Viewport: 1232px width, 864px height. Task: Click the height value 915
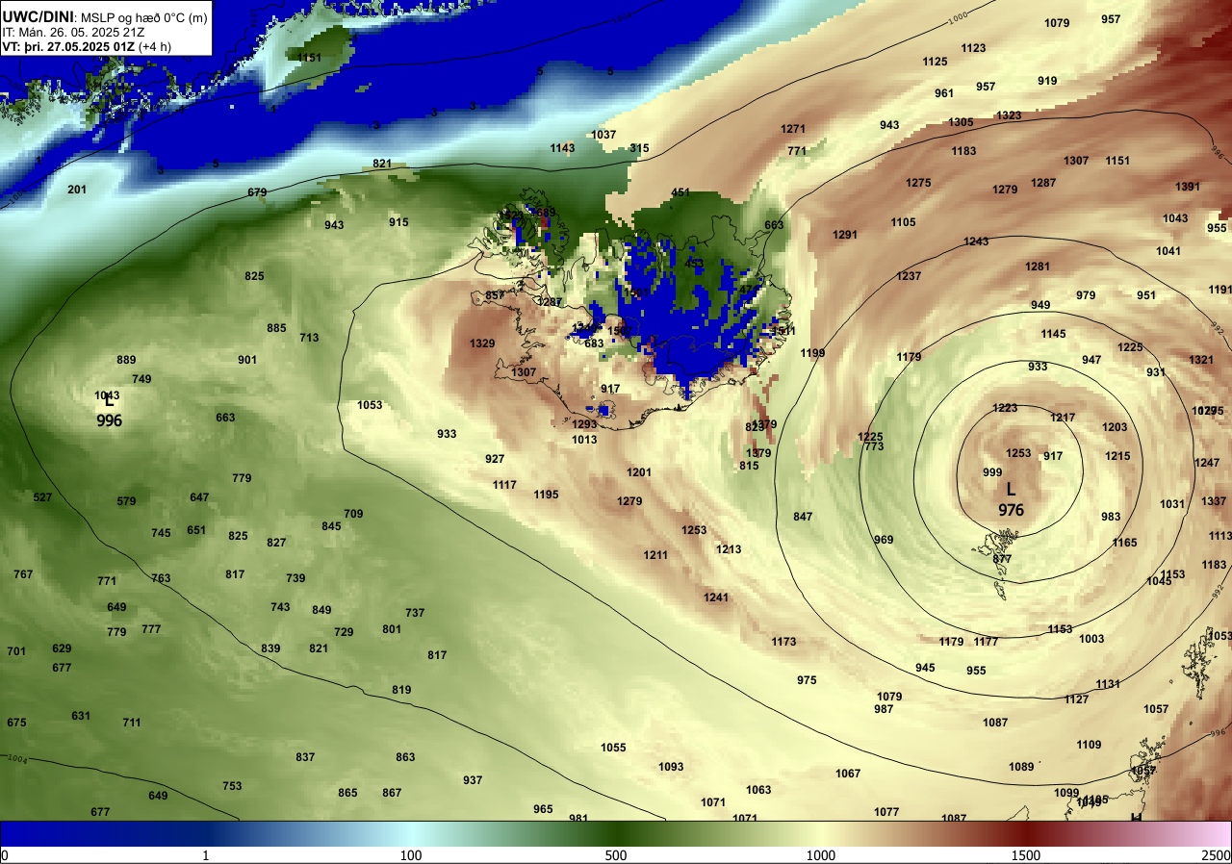pyautogui.click(x=398, y=222)
